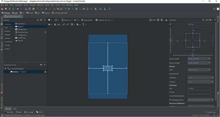This screenshot has height=117, width=220.
Task: Open Palette settings gear
Action: [41, 20]
